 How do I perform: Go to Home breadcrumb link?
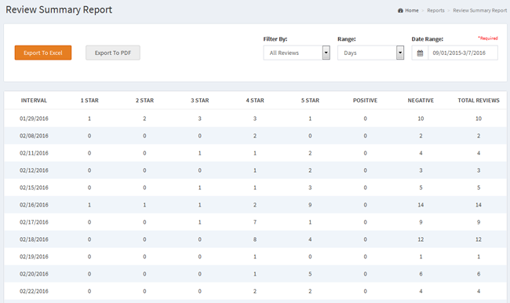point(412,10)
